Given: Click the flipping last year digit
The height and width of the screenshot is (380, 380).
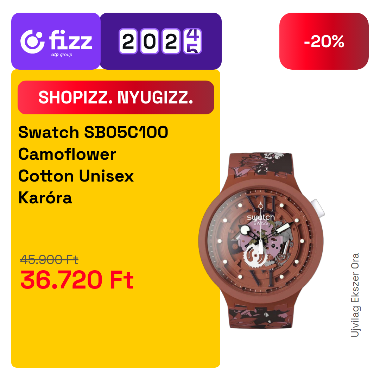Looking at the screenshot, I should pyautogui.click(x=192, y=41).
